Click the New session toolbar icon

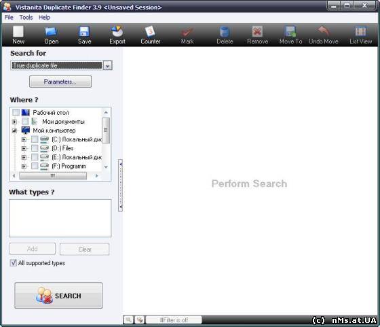(x=18, y=31)
